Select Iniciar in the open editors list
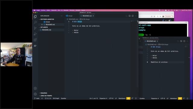Viewport: 193px width, 109px height. [x=48, y=22]
